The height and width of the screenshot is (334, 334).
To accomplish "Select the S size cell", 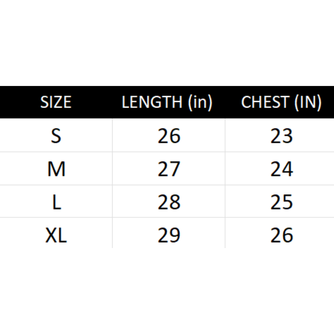I will [x=56, y=136].
